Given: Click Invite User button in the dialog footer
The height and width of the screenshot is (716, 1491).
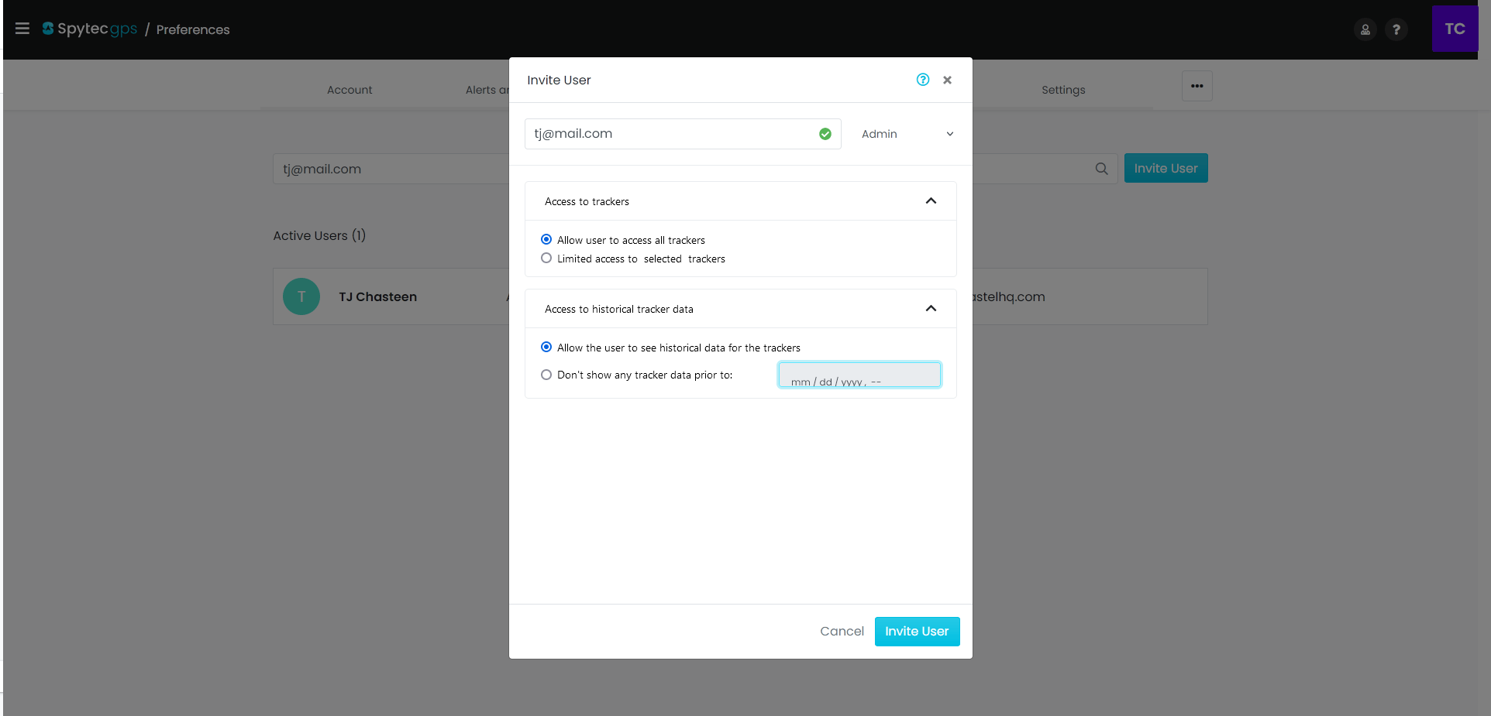Looking at the screenshot, I should [917, 632].
